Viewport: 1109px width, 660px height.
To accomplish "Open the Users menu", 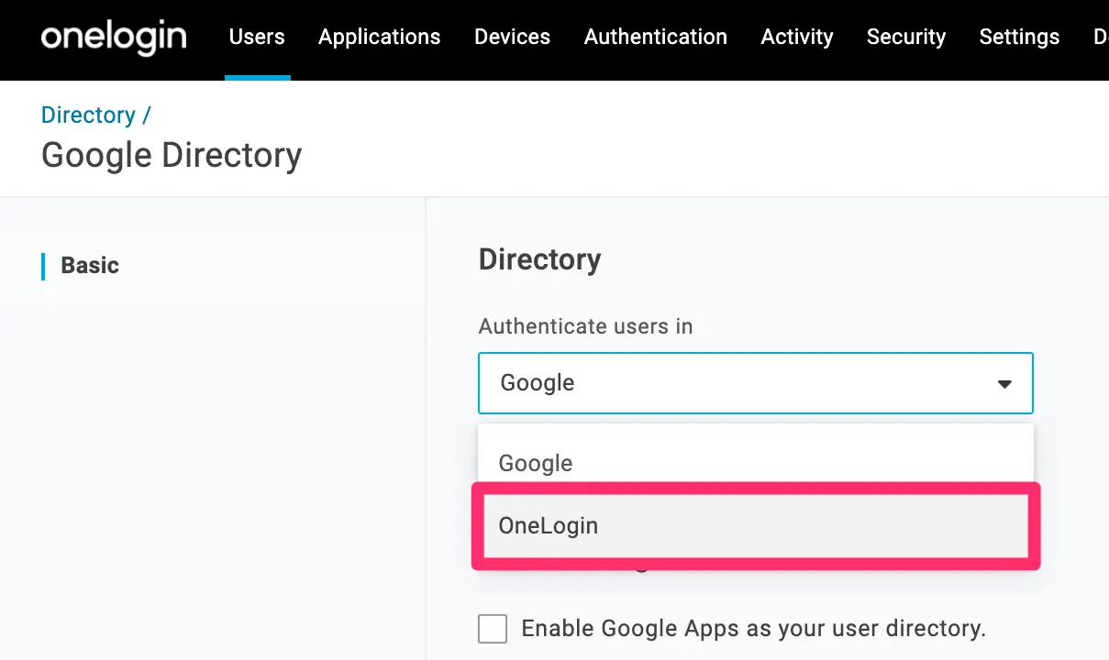I will tap(257, 37).
